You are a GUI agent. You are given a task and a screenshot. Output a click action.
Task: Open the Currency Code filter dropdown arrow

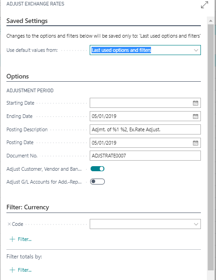coord(196,224)
